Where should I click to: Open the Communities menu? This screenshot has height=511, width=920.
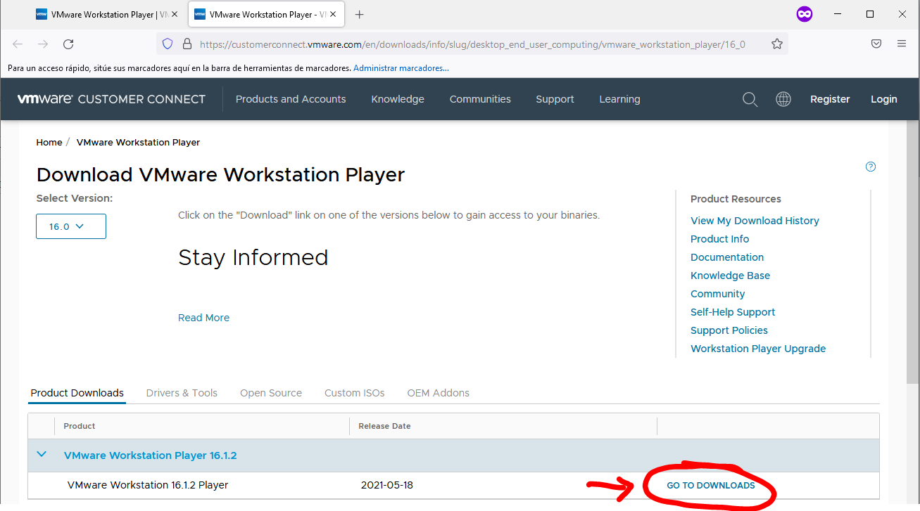(480, 99)
